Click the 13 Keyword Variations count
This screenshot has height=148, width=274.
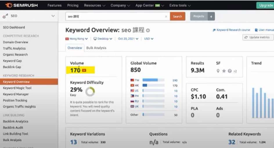tap(73, 142)
